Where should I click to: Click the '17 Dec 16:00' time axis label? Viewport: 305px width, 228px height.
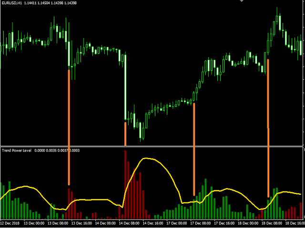point(224,223)
